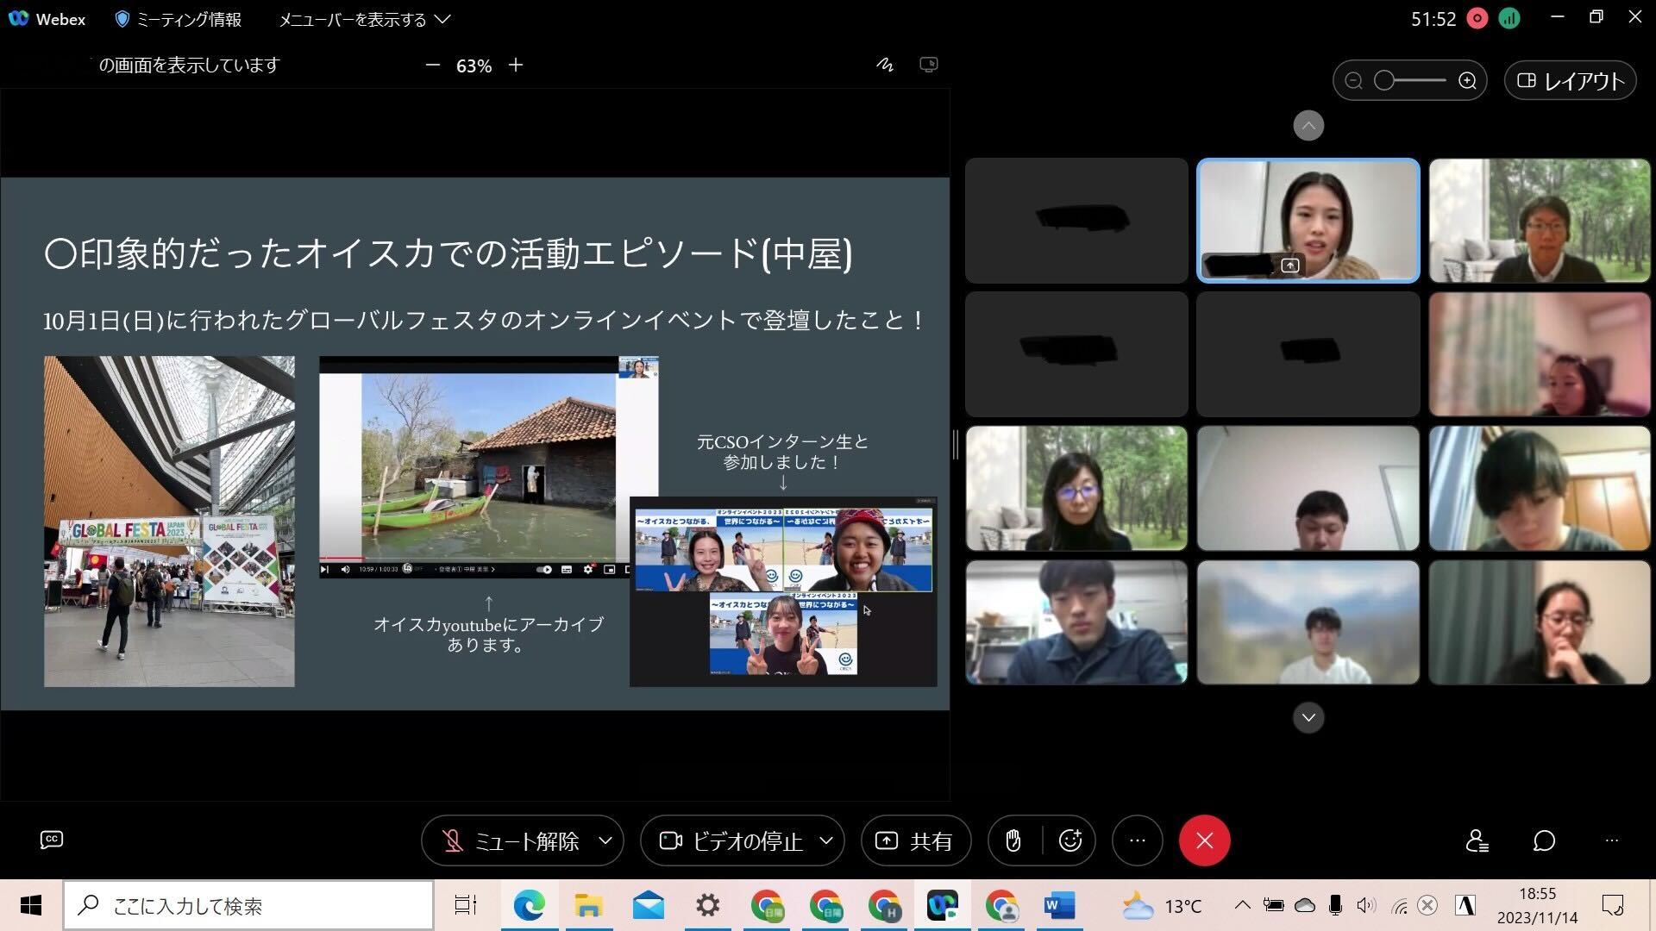Expand video options arrow next to ビデオの停止
The image size is (1656, 931).
(825, 840)
